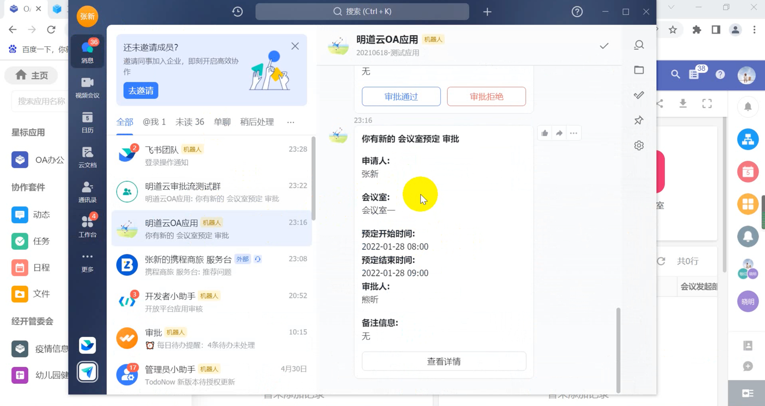Open 视频会议 video meetings
Screen dimensions: 765x406
click(x=88, y=88)
